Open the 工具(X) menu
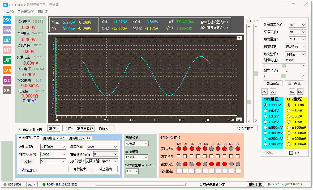 pyautogui.click(x=8, y=12)
